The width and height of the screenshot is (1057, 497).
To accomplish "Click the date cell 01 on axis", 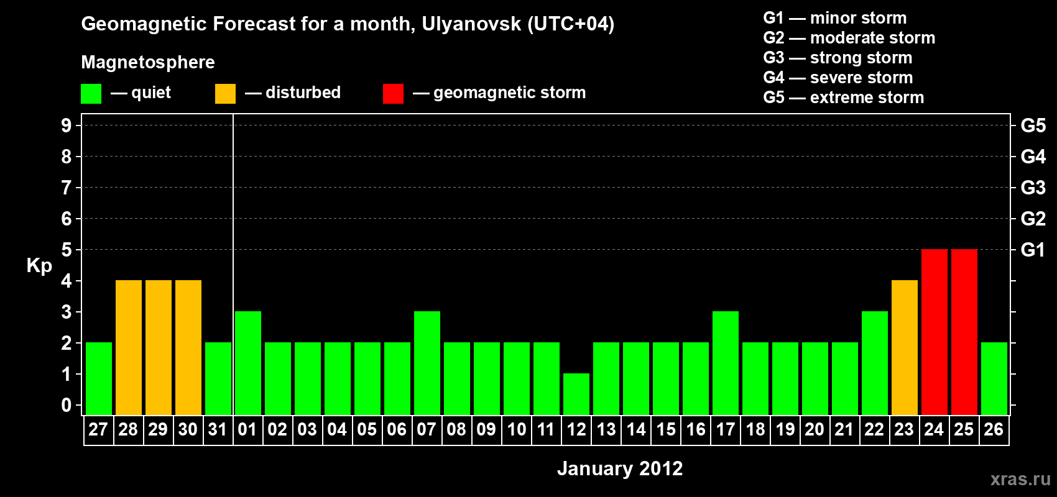I will coord(248,430).
